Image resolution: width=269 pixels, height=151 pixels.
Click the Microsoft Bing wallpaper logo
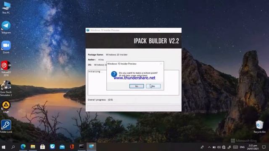click(244, 141)
